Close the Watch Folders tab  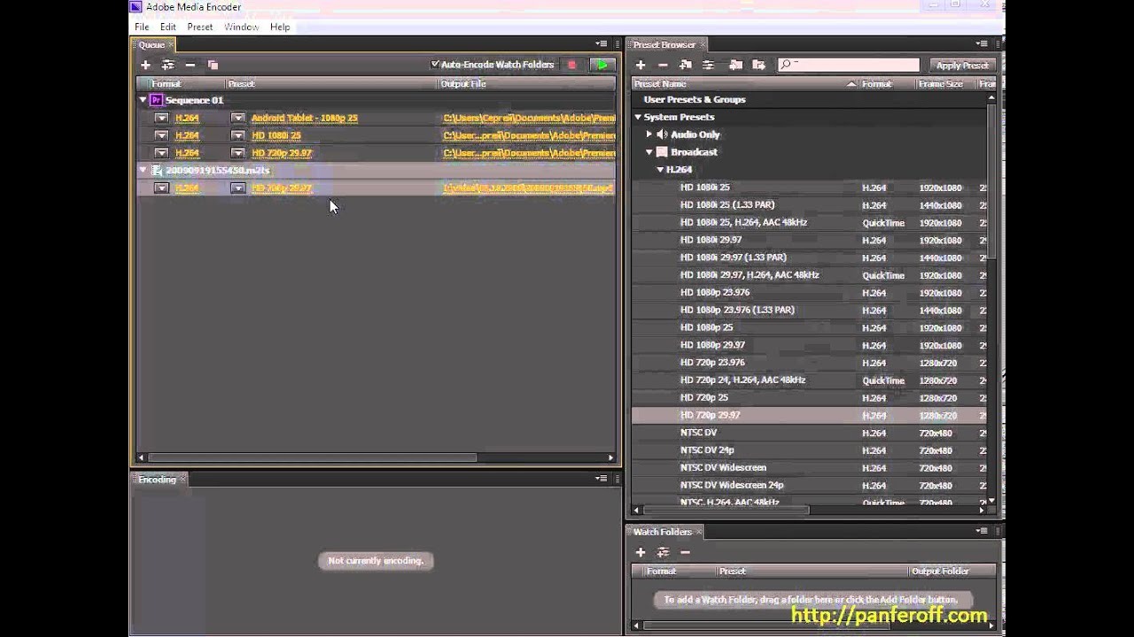[x=698, y=532]
